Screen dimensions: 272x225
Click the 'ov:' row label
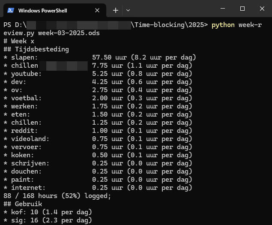pyautogui.click(x=17, y=90)
